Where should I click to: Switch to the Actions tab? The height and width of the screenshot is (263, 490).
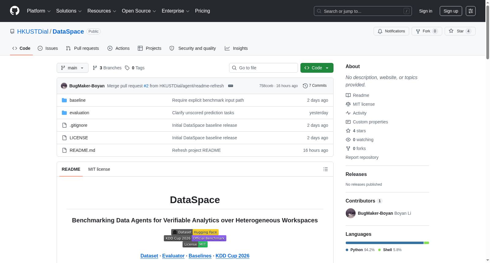coord(119,48)
